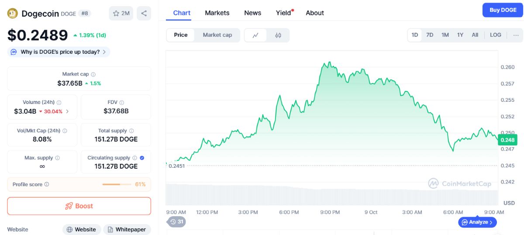Switch to the Markets tab

[x=217, y=13]
